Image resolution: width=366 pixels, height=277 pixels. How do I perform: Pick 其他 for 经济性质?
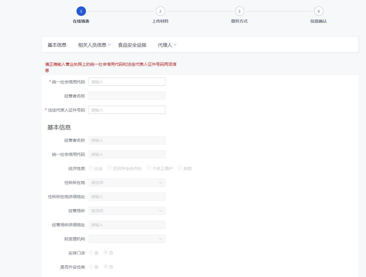point(180,168)
